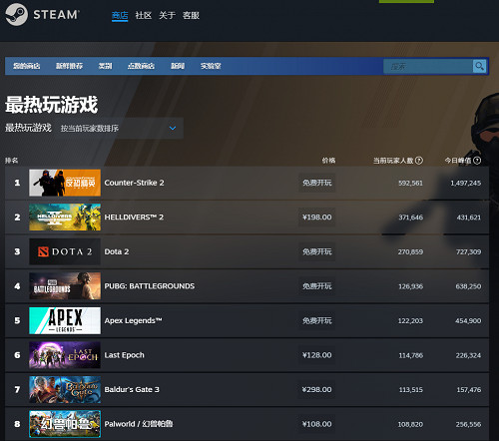
Task: Open the PUBG: BATTLEGROUNDS title link
Action: (150, 286)
